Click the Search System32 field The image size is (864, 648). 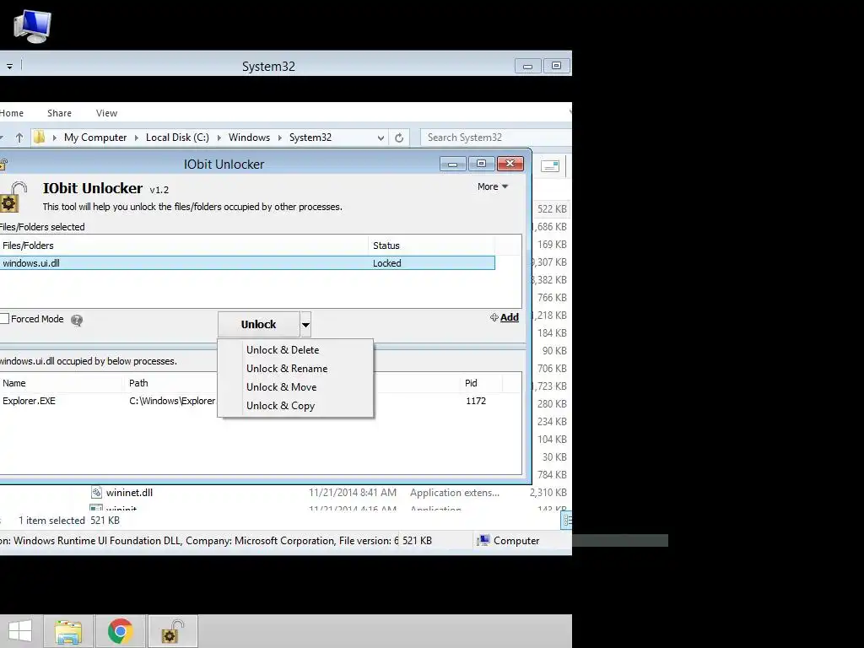(x=496, y=138)
